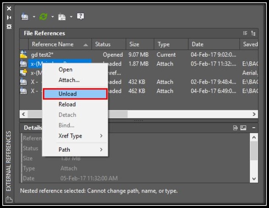Switch File References to tree view

pyautogui.click(x=253, y=33)
